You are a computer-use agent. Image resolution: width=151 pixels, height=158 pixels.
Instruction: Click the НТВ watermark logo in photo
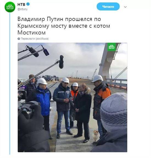click(111, 47)
